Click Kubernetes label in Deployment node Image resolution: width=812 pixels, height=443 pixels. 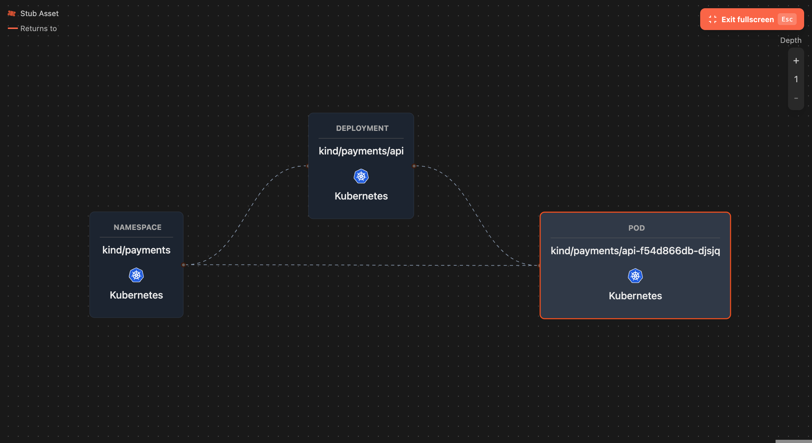pos(361,196)
